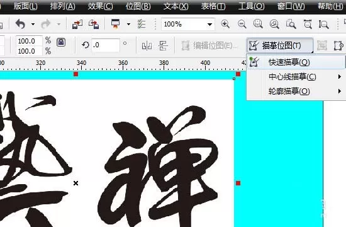Viewport: 346px width, 227px height.
Task: Click the rotation angle .0 field
Action: click(x=106, y=45)
